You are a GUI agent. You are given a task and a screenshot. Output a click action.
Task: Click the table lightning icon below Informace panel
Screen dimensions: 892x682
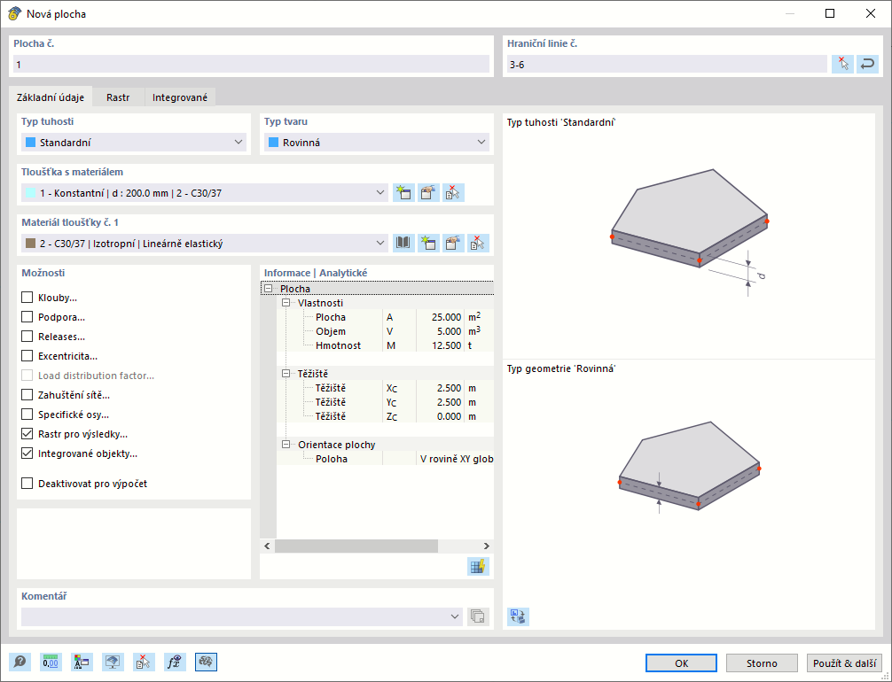point(479,567)
